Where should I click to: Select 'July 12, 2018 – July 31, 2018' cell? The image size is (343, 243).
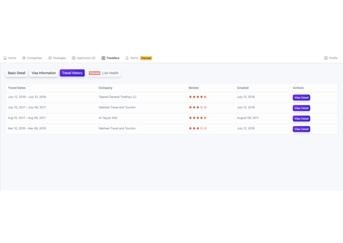[27, 97]
